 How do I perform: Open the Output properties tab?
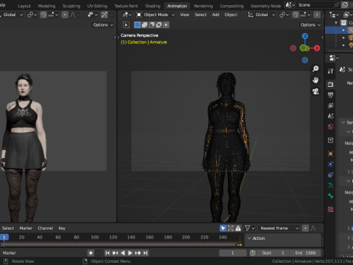pos(330,95)
